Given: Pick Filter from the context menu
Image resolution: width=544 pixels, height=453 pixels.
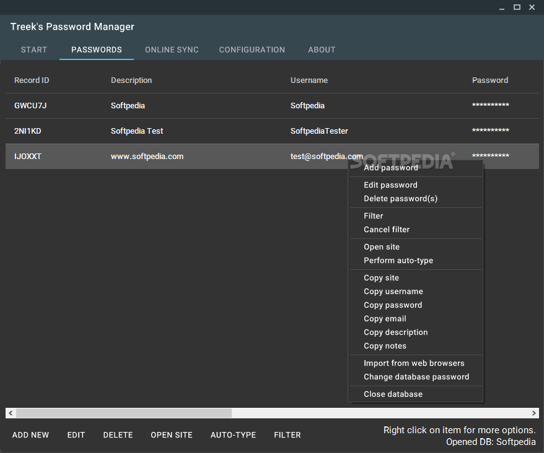Looking at the screenshot, I should point(415,216).
